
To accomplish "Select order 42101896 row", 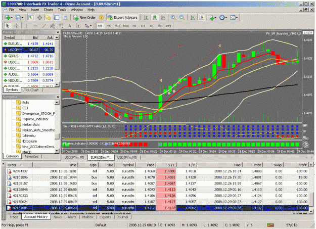I will coord(157,177).
